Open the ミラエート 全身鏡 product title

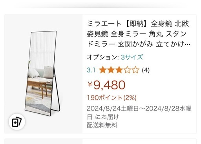click(x=139, y=34)
